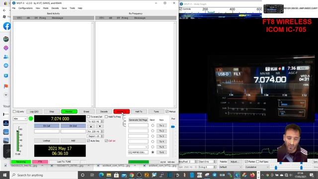Screen dimensions: 318x179
Task: Enable Tx even/1st checkbox
Action: (88, 117)
